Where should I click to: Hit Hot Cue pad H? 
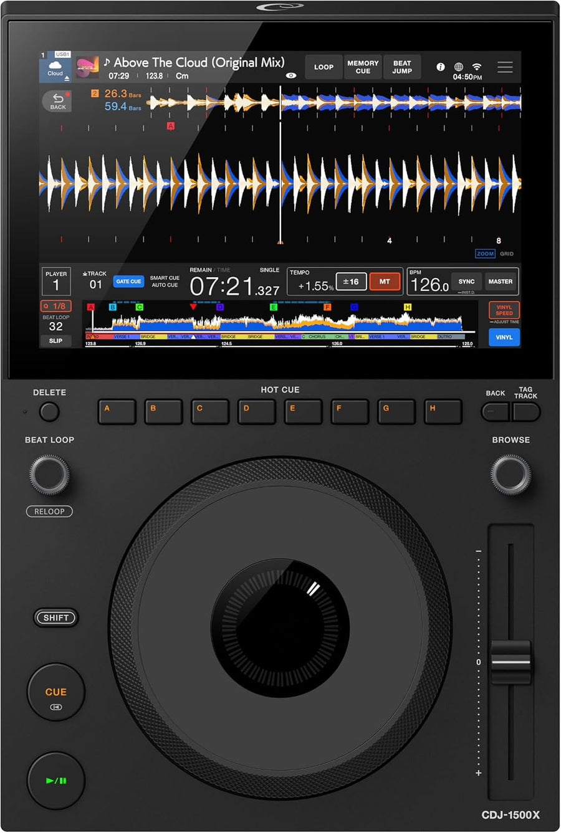(x=443, y=412)
